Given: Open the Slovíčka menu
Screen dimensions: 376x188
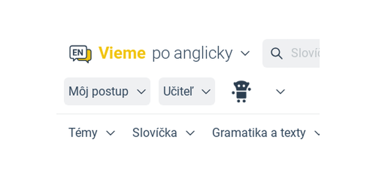Looking at the screenshot, I should pos(164,133).
